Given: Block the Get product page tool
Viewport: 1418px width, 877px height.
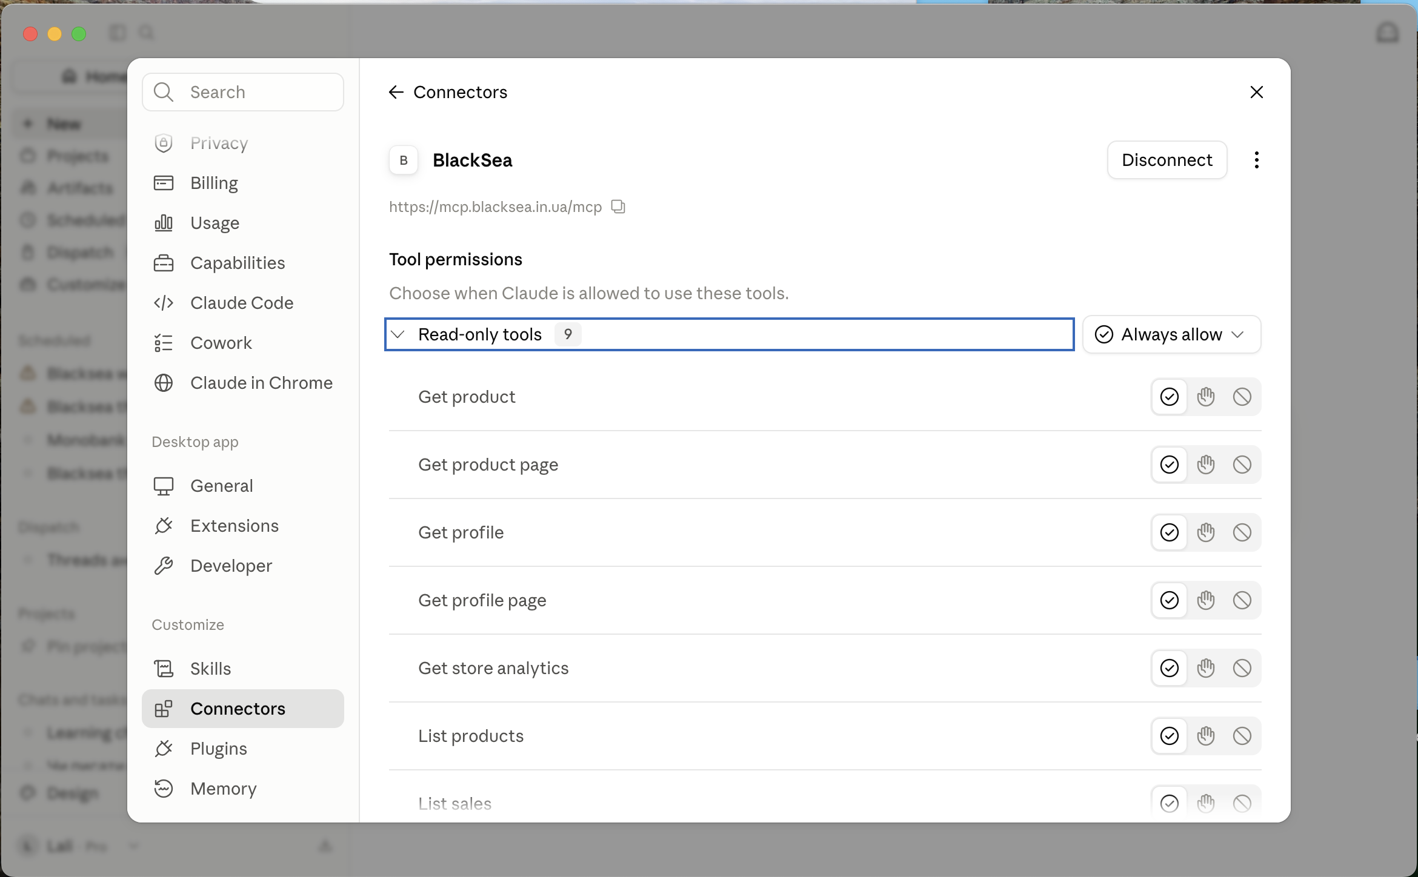Looking at the screenshot, I should pyautogui.click(x=1242, y=465).
